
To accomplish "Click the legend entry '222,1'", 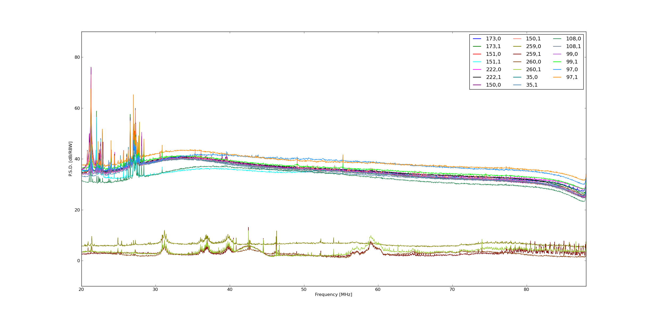I will click(487, 77).
